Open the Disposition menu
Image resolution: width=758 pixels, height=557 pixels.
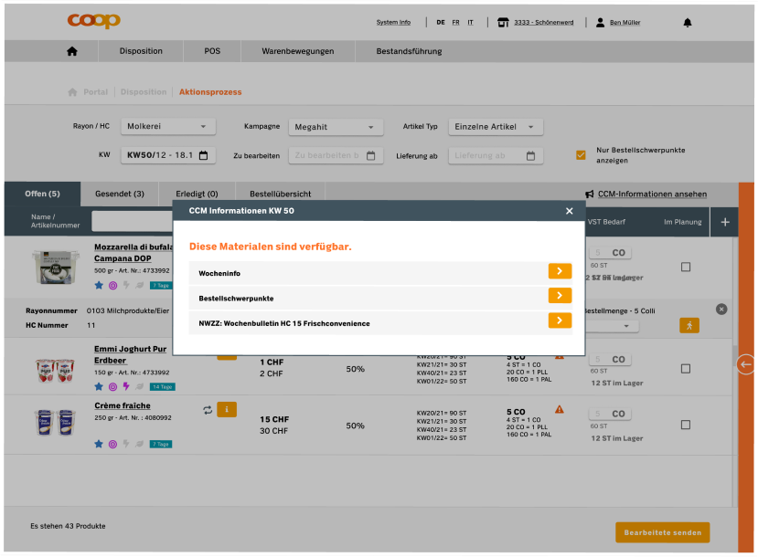pos(141,51)
